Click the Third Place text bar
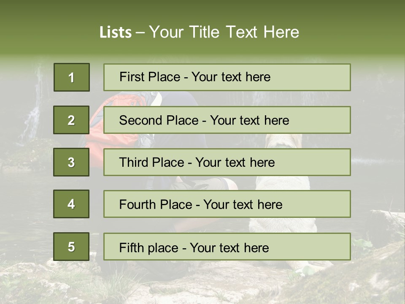405x304 pixels. point(227,162)
